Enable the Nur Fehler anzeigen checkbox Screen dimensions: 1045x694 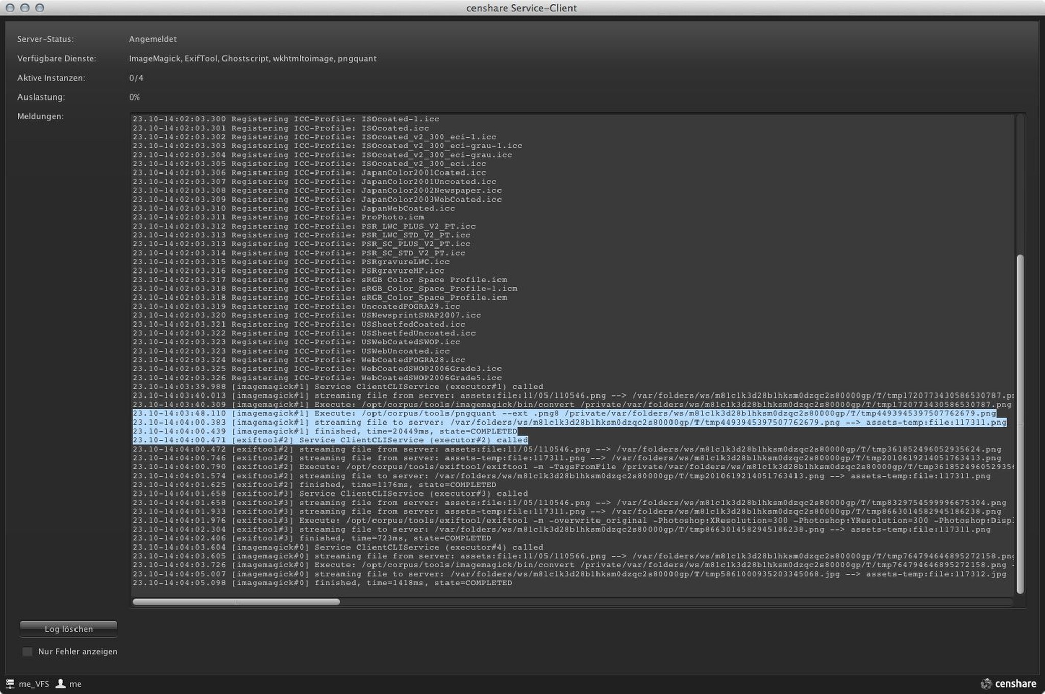[x=28, y=652]
